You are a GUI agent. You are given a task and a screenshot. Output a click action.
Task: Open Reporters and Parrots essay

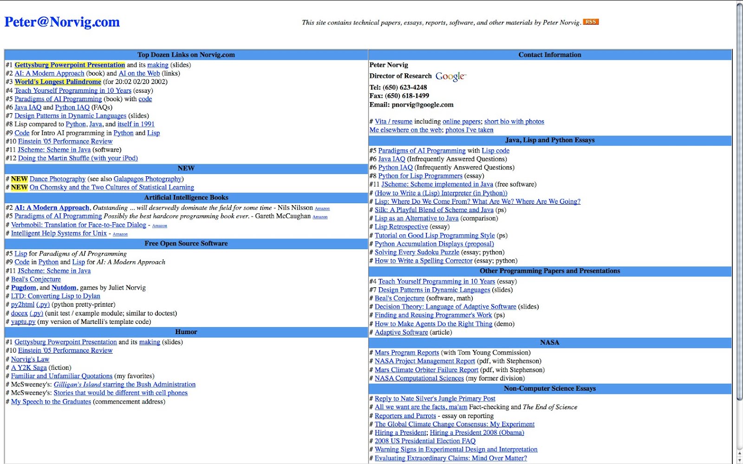click(x=405, y=416)
